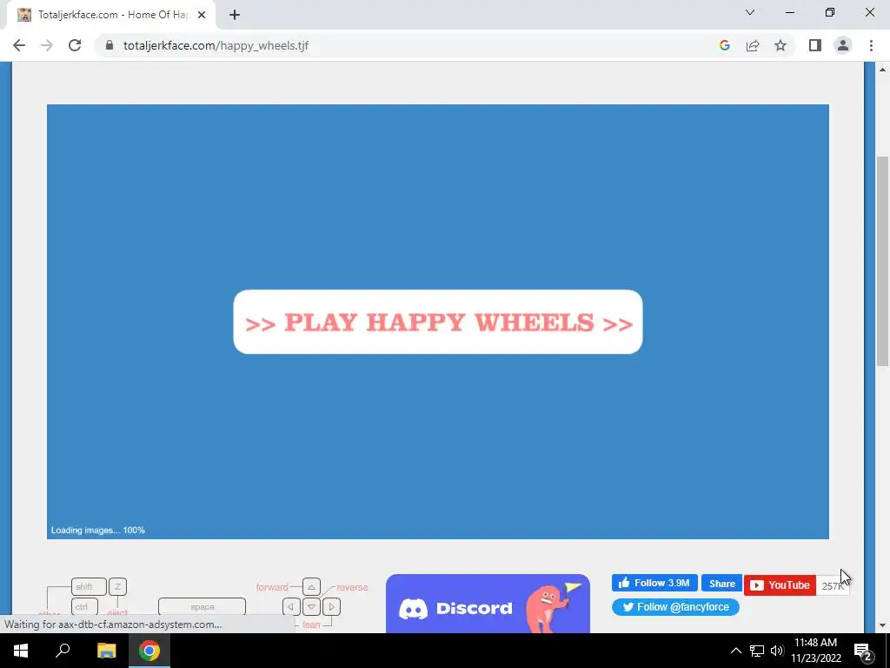890x668 pixels.
Task: Open the Discord banner
Action: pyautogui.click(x=488, y=604)
